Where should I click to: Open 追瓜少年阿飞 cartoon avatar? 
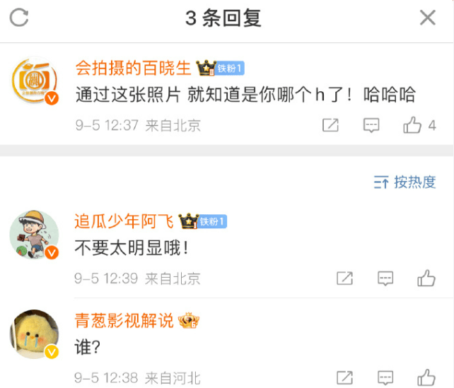pos(35,235)
